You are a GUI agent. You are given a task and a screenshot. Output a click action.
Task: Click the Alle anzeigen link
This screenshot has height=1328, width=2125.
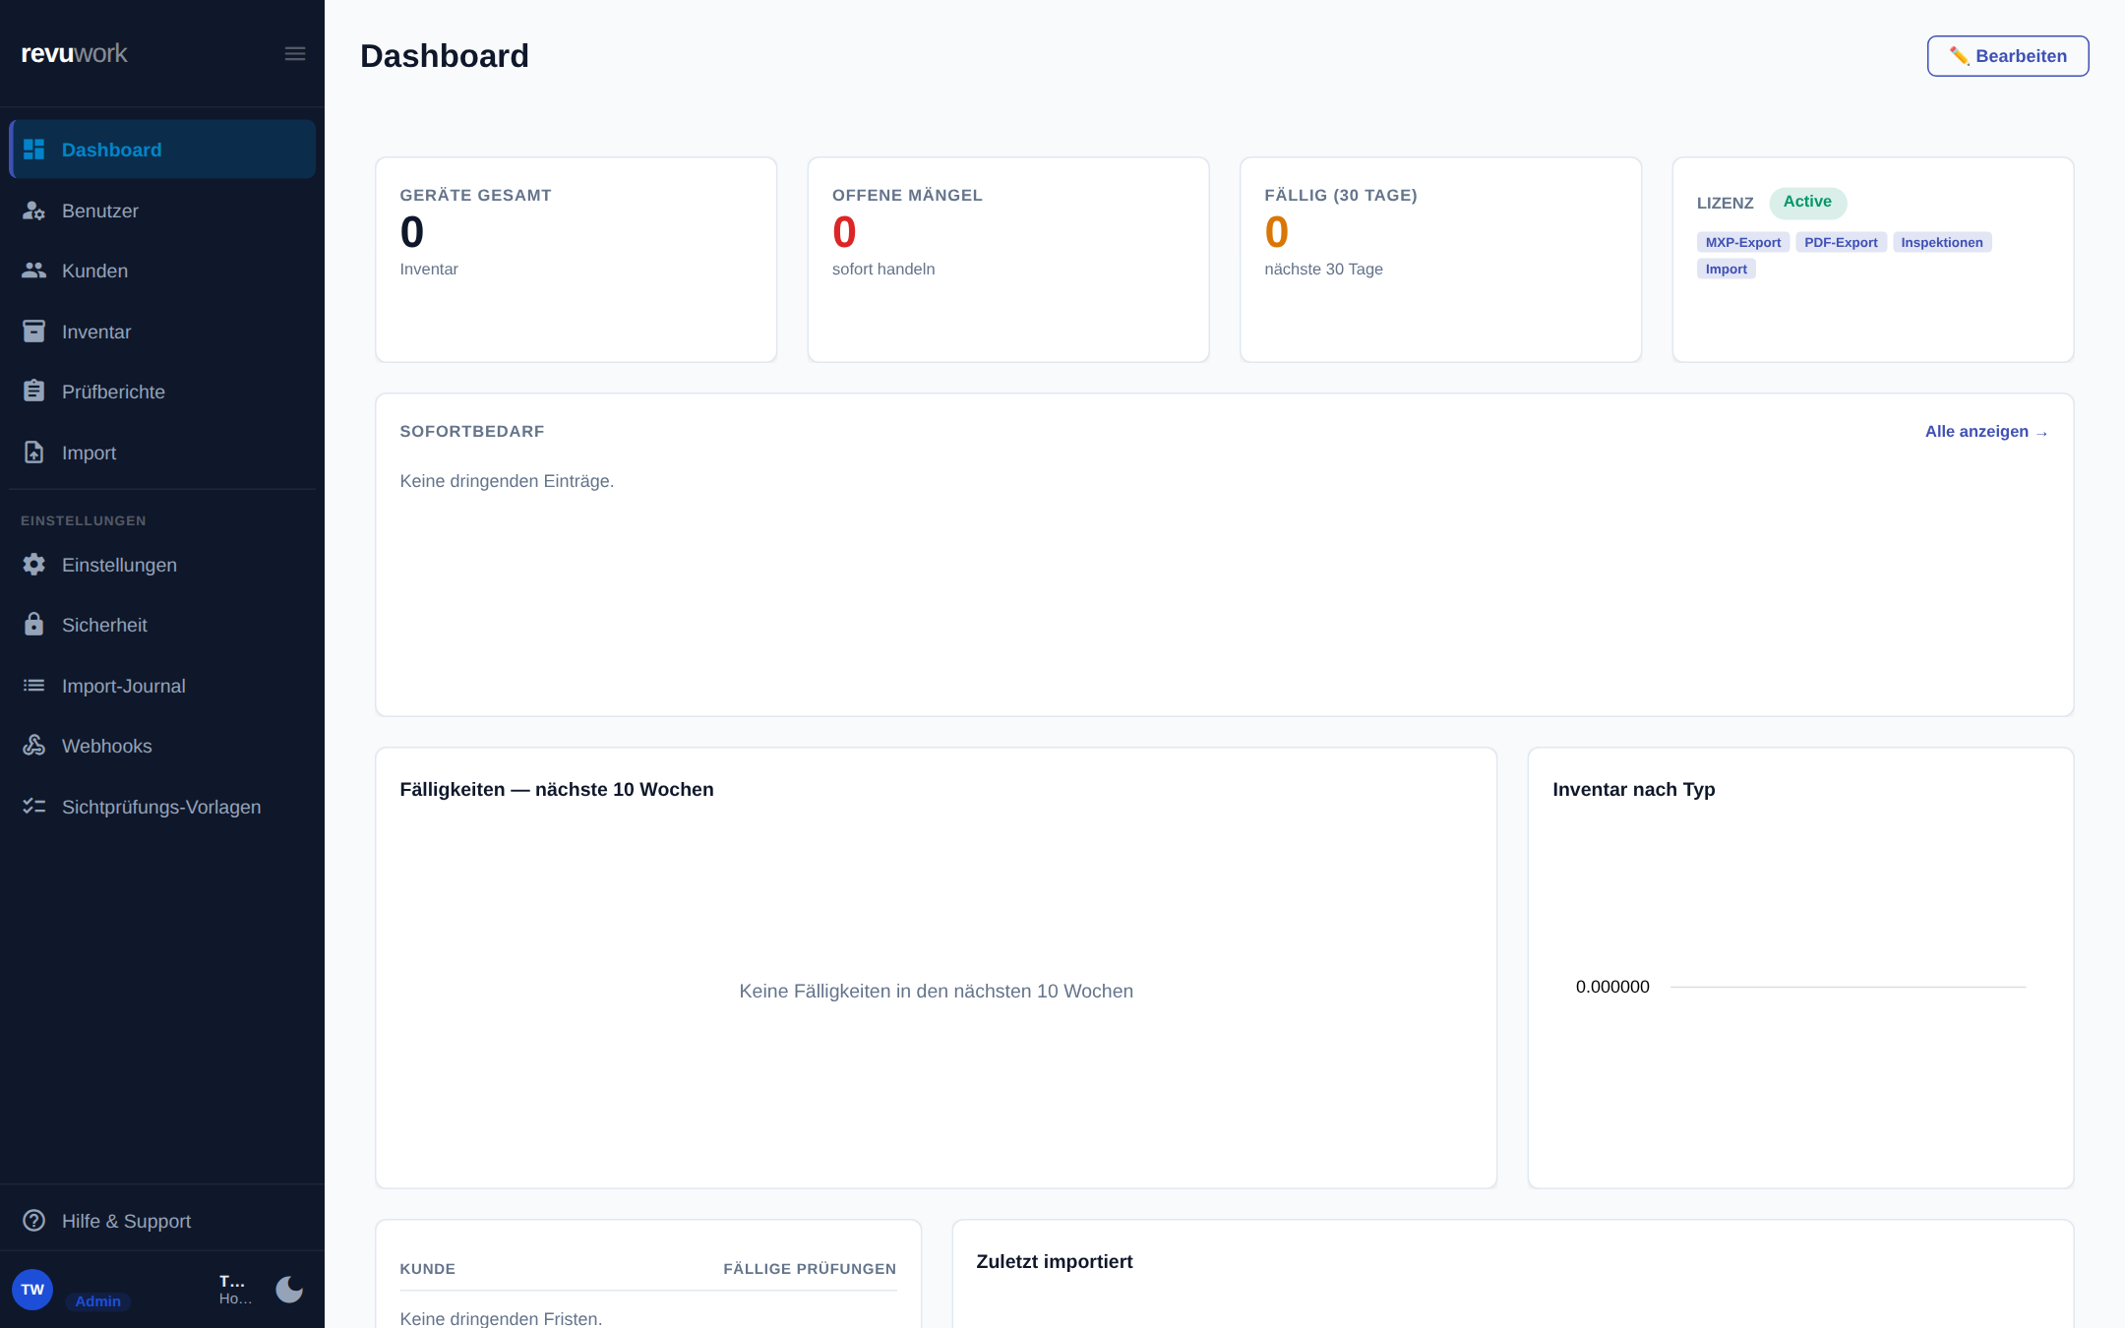click(x=1986, y=432)
